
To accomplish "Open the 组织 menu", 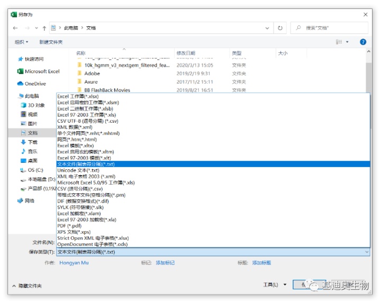I will click(x=21, y=42).
